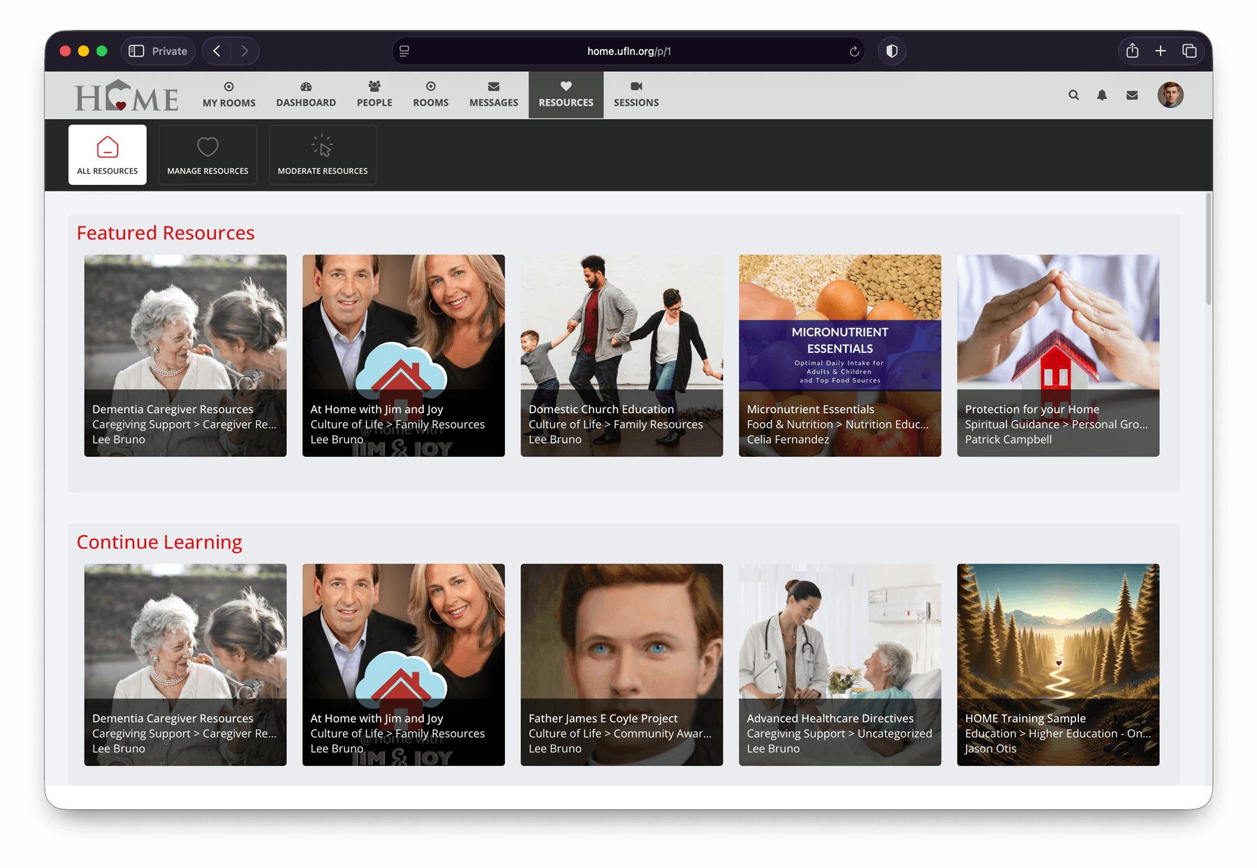
Task: Click the privacy shield icon
Action: pyautogui.click(x=892, y=51)
